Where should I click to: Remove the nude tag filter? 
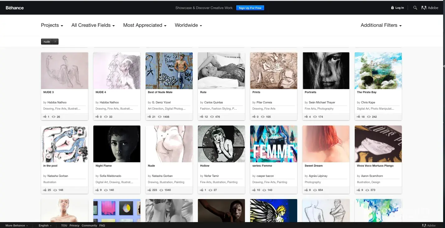tap(55, 42)
